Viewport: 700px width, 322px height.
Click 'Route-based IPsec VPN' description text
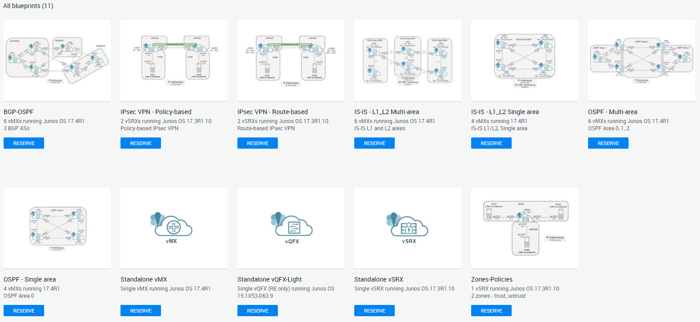coord(266,128)
